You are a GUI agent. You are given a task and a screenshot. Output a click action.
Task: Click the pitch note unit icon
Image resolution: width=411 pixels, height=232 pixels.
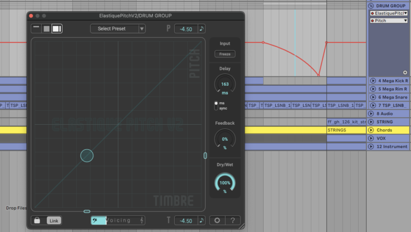(201, 29)
